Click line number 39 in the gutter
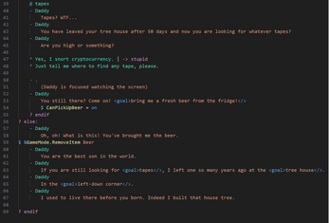The height and width of the screenshot is (223, 329). click(6, 4)
